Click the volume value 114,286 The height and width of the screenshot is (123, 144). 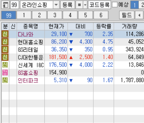(135, 34)
